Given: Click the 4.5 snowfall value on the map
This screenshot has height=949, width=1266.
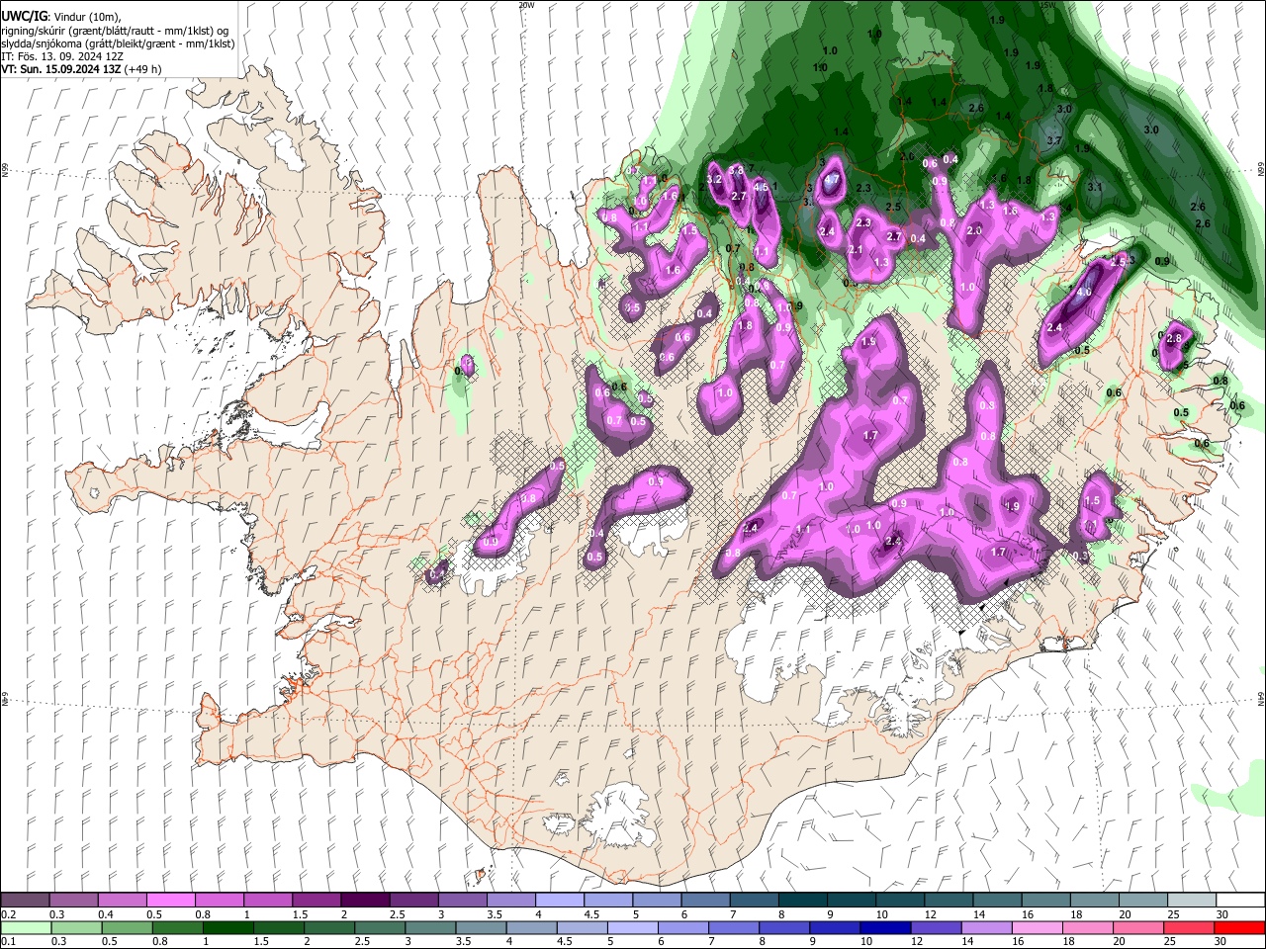Looking at the screenshot, I should (x=761, y=187).
